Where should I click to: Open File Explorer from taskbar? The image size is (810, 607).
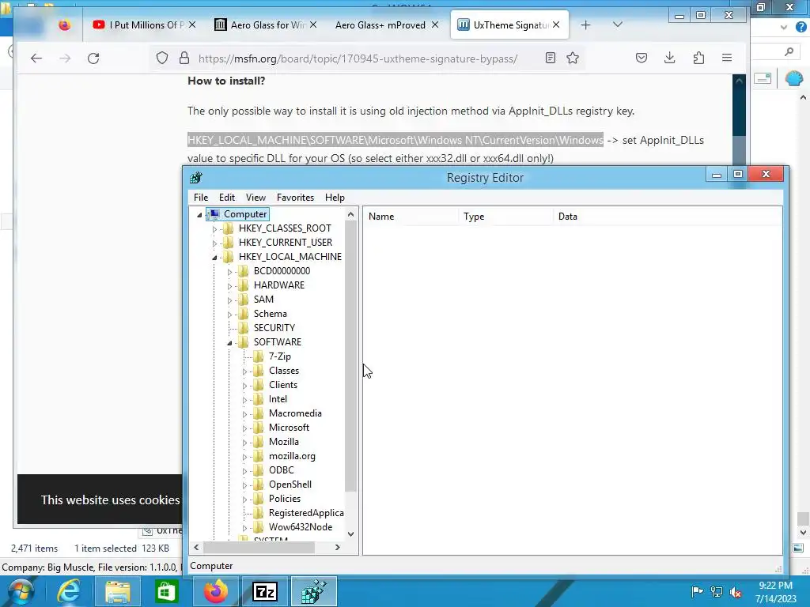[118, 591]
